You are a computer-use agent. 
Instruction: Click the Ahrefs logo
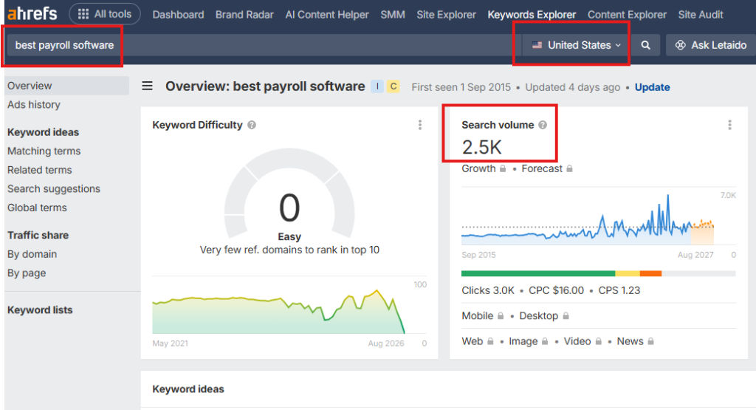click(x=32, y=13)
